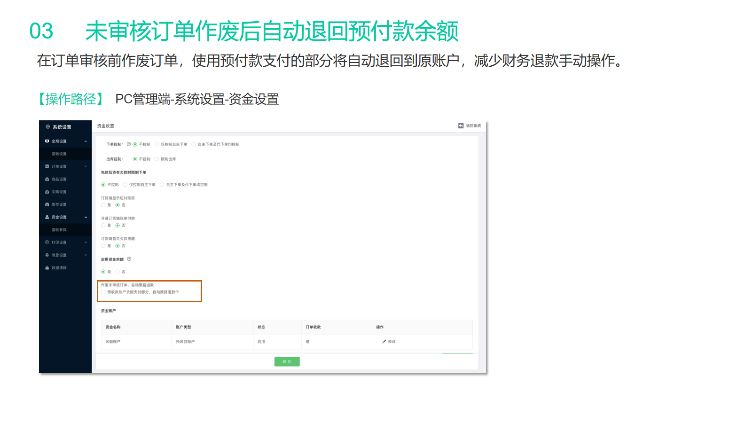The width and height of the screenshot is (752, 423).
Task: Select 仅控制自主下单 under 先款后货有欠款时限制下单
Action: click(125, 185)
